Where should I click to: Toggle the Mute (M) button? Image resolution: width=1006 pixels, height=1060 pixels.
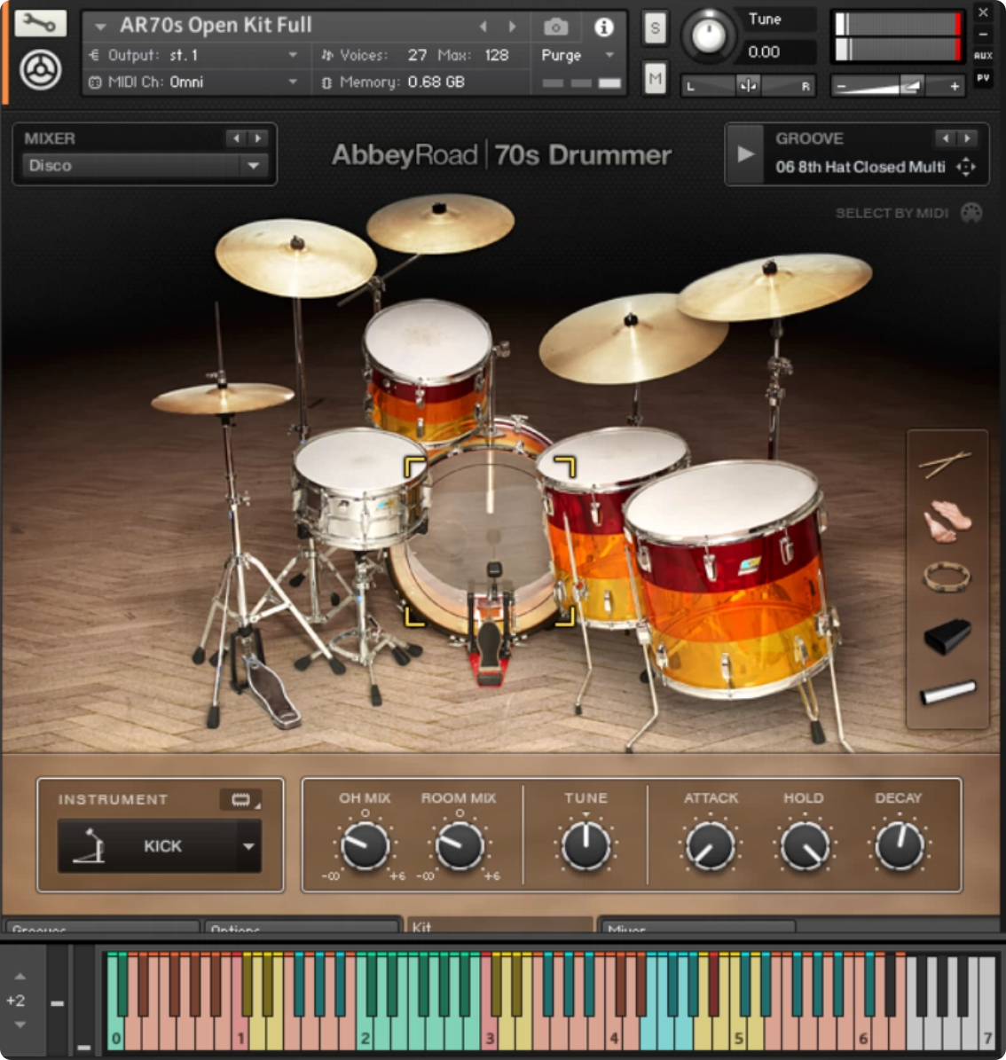tap(655, 78)
